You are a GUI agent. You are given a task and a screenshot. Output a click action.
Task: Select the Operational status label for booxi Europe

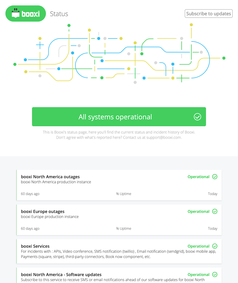199,211
